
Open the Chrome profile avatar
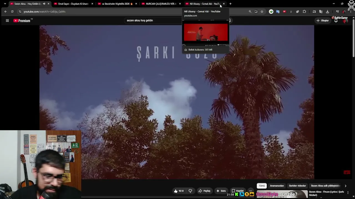point(344,12)
